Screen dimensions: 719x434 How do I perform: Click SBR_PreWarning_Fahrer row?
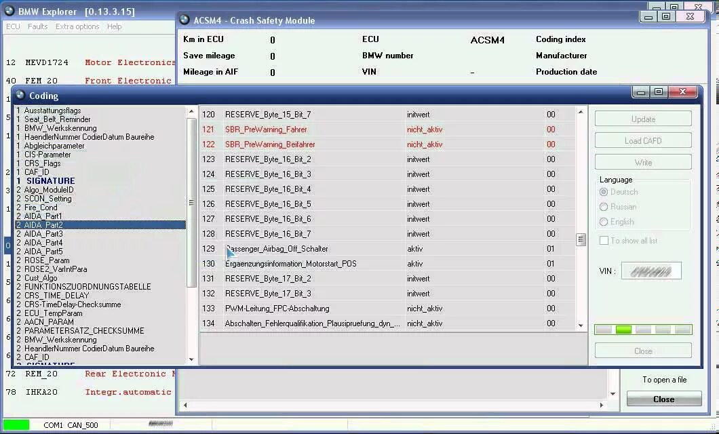[388, 130]
